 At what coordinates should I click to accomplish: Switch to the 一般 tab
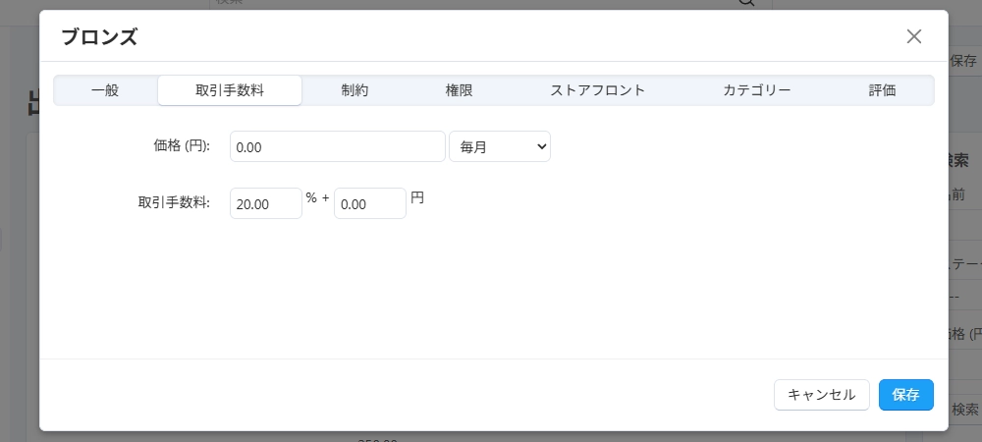coord(105,90)
